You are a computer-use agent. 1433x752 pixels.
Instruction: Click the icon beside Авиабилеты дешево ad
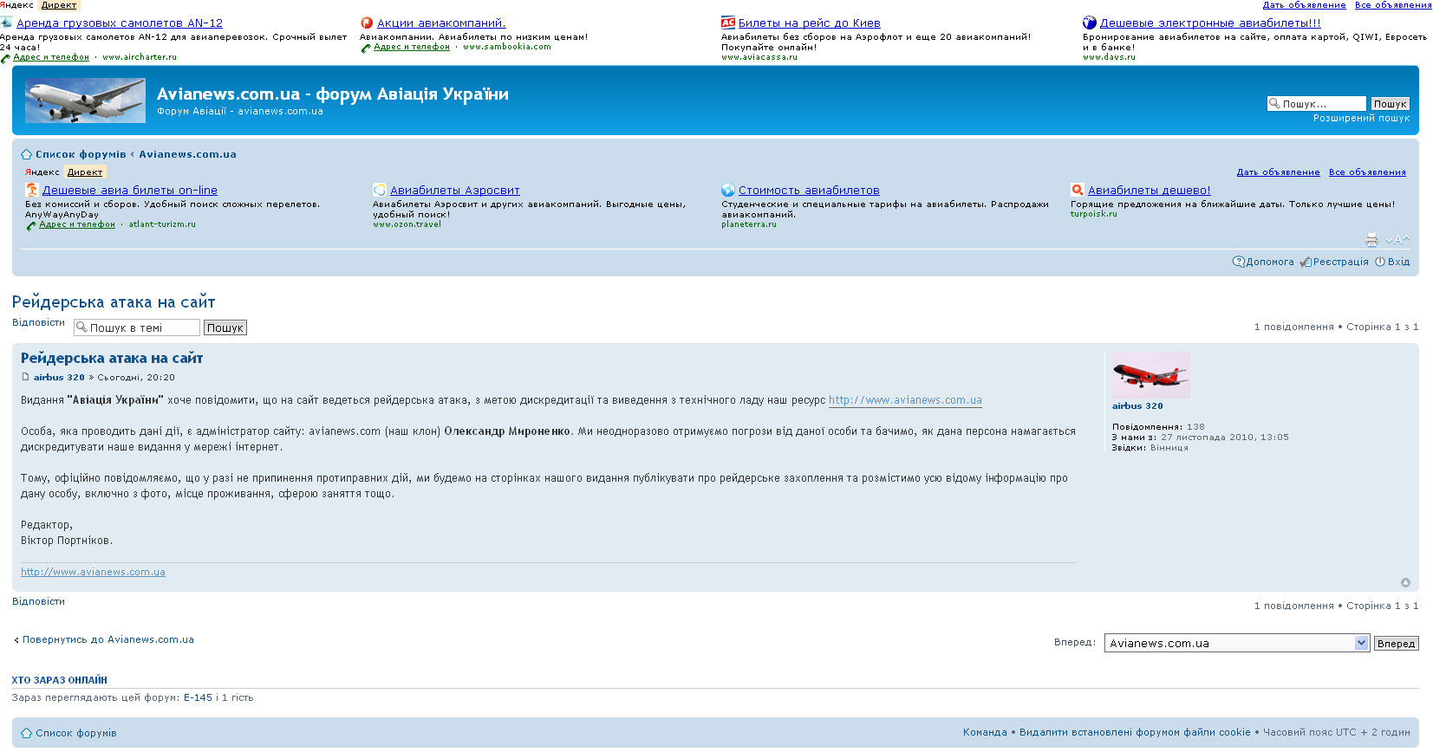coord(1078,190)
